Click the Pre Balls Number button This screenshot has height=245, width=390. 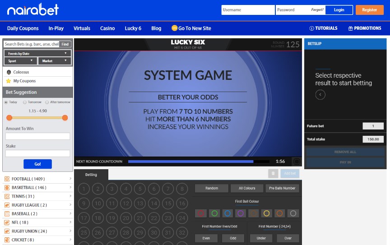tap(282, 188)
